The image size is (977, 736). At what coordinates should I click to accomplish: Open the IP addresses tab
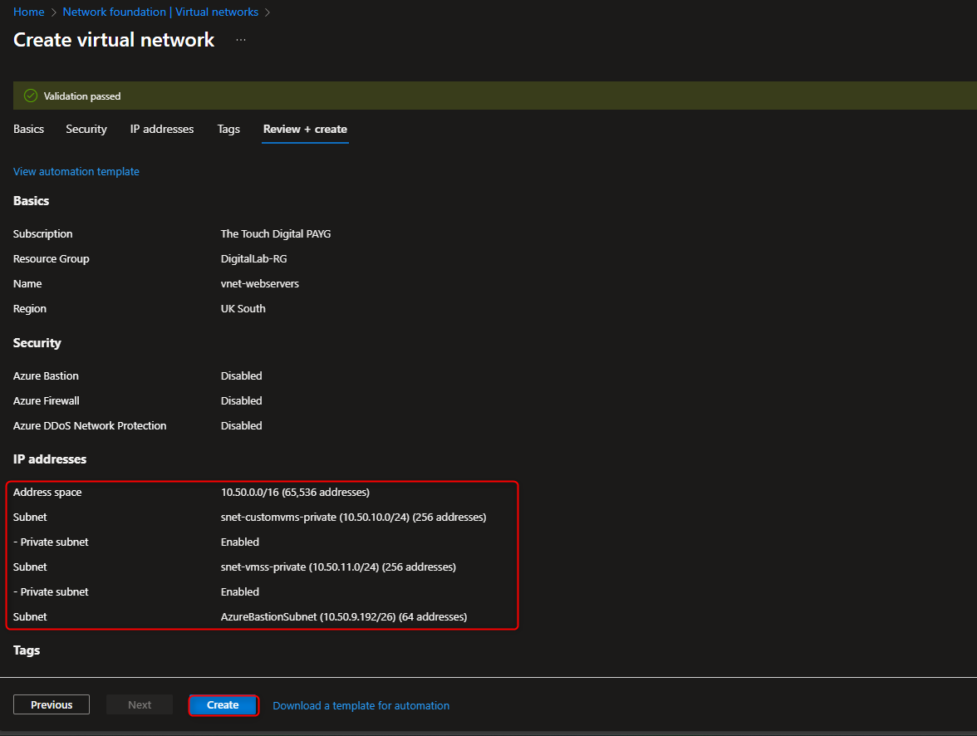[161, 129]
